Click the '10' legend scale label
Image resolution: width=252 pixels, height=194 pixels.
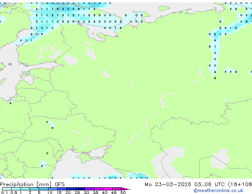(50, 192)
